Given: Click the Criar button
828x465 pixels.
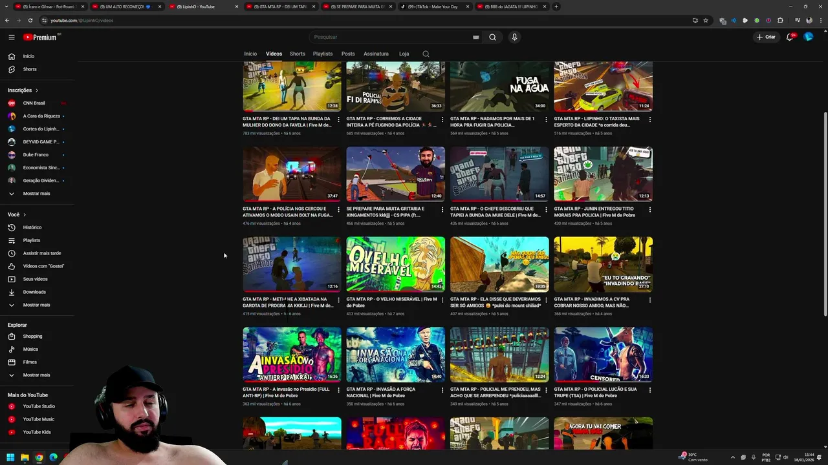Looking at the screenshot, I should 766,37.
